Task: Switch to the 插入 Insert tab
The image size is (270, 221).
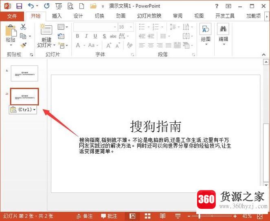Action: click(x=57, y=16)
